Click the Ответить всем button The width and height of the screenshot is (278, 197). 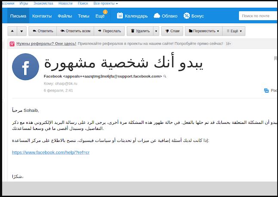75,31
